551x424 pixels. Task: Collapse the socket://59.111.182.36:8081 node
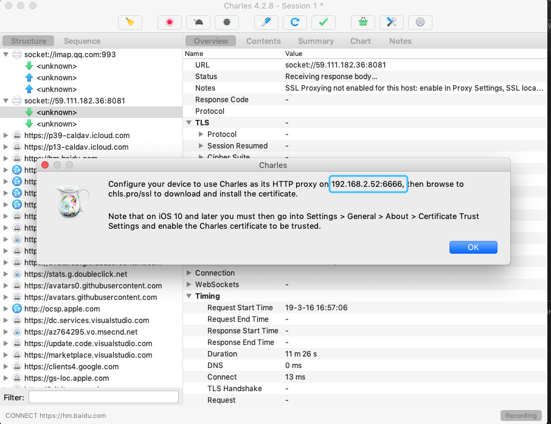click(x=6, y=100)
